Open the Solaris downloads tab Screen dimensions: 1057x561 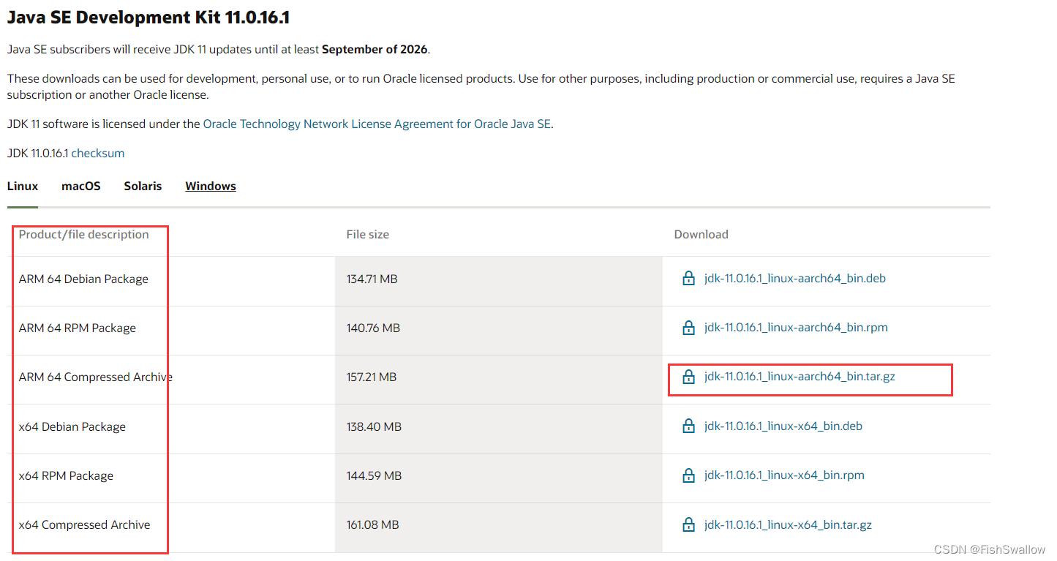pyautogui.click(x=143, y=186)
